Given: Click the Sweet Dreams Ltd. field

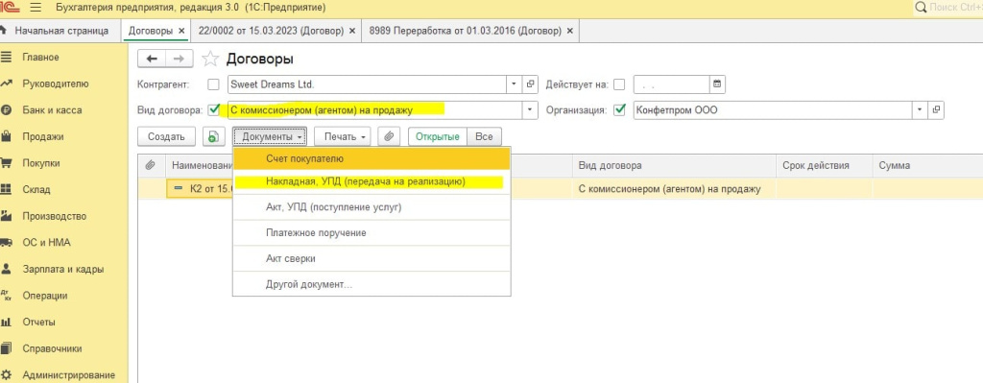Looking at the screenshot, I should point(368,84).
